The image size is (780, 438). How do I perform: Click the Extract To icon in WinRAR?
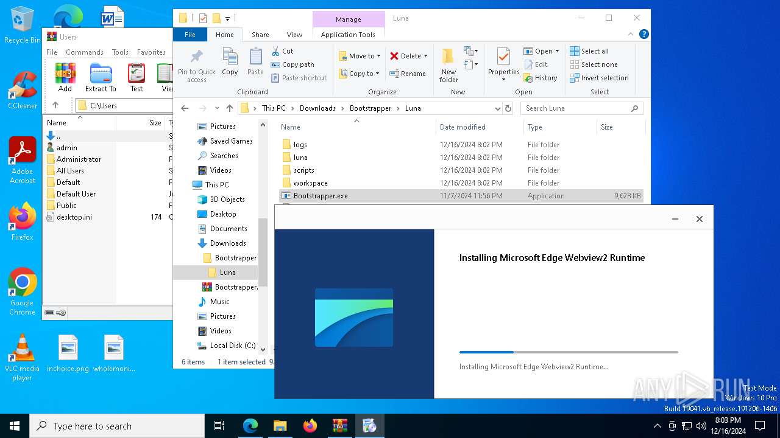(101, 73)
